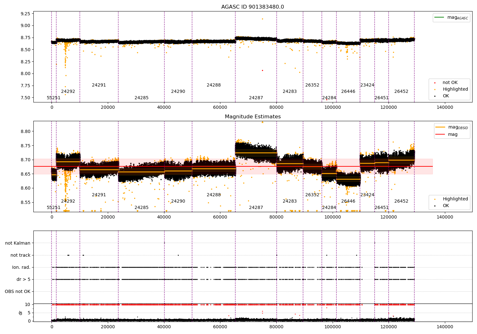477x334 pixels.
Task: Click the 80000 x-axis tick under bottom plot
Action: [276, 327]
